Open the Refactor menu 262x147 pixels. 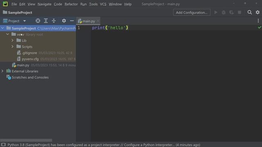(71, 4)
